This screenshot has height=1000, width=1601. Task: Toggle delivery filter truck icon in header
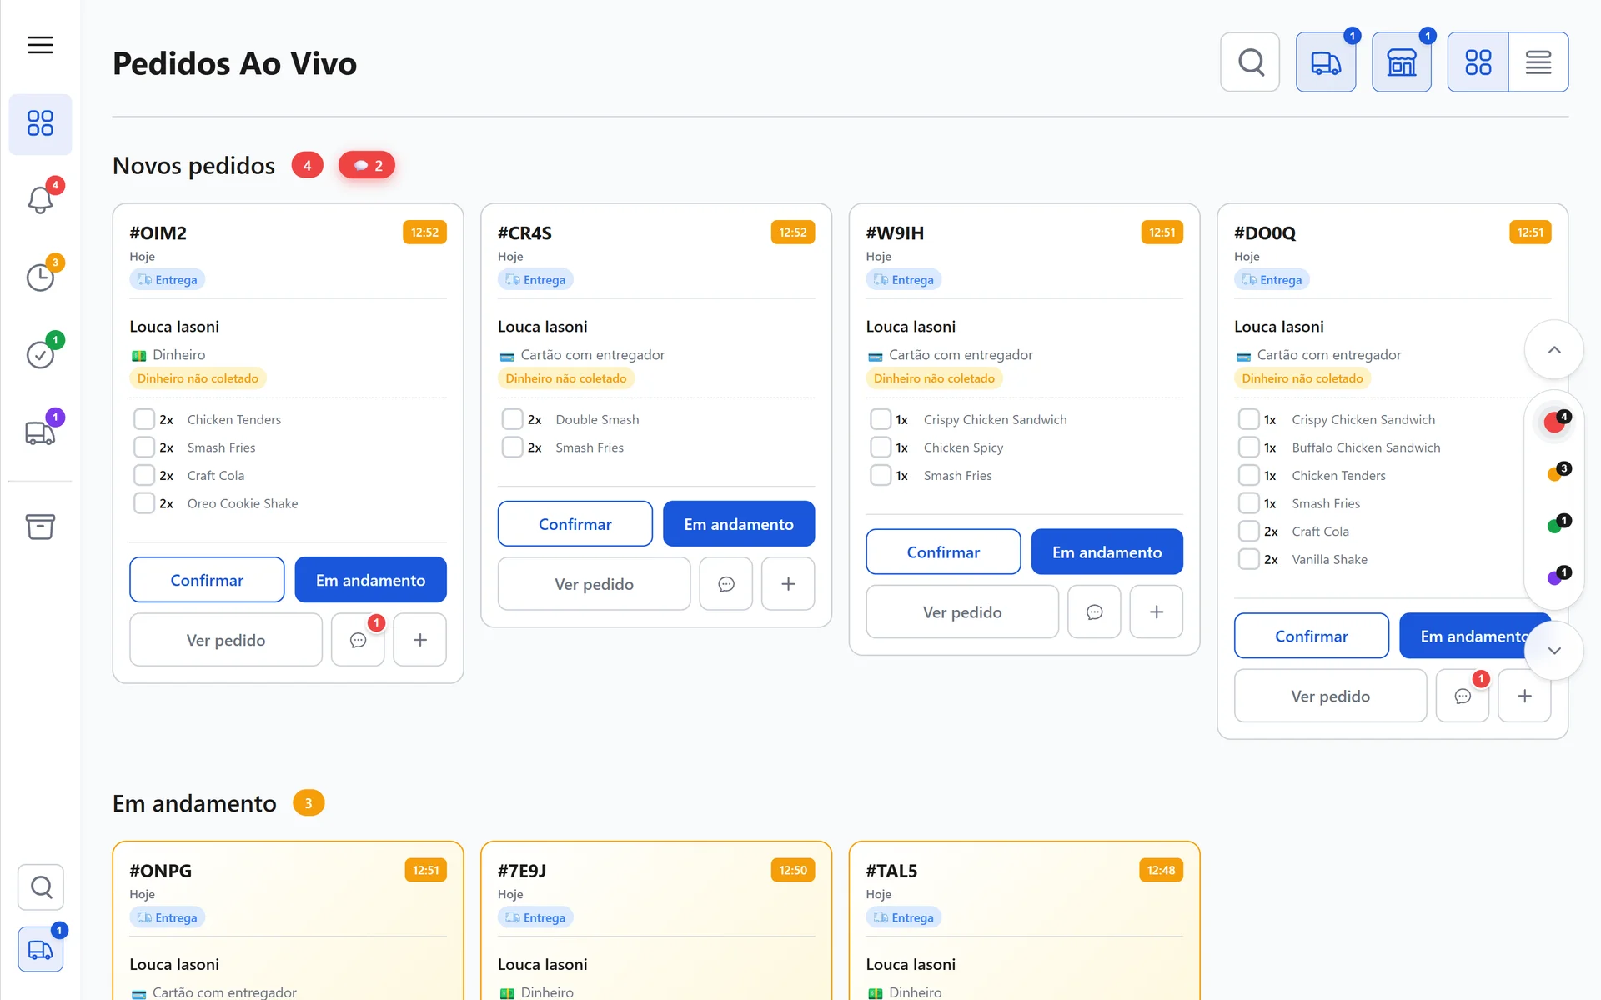(x=1326, y=62)
